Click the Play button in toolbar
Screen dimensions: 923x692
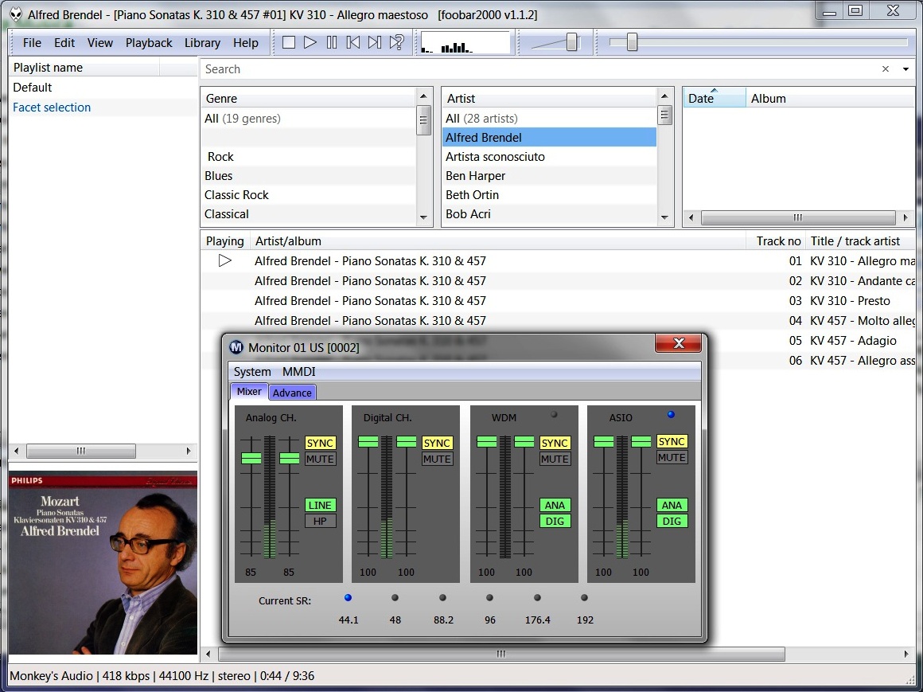click(x=310, y=42)
